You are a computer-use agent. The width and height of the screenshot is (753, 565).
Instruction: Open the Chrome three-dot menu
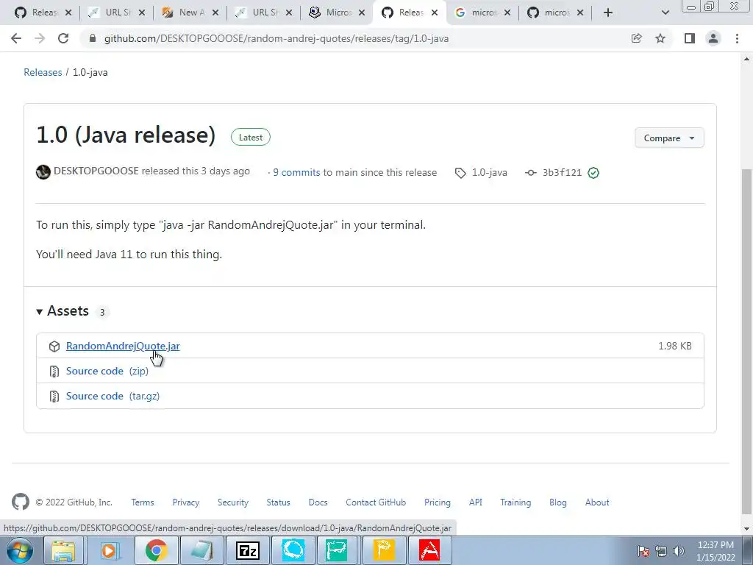click(737, 38)
